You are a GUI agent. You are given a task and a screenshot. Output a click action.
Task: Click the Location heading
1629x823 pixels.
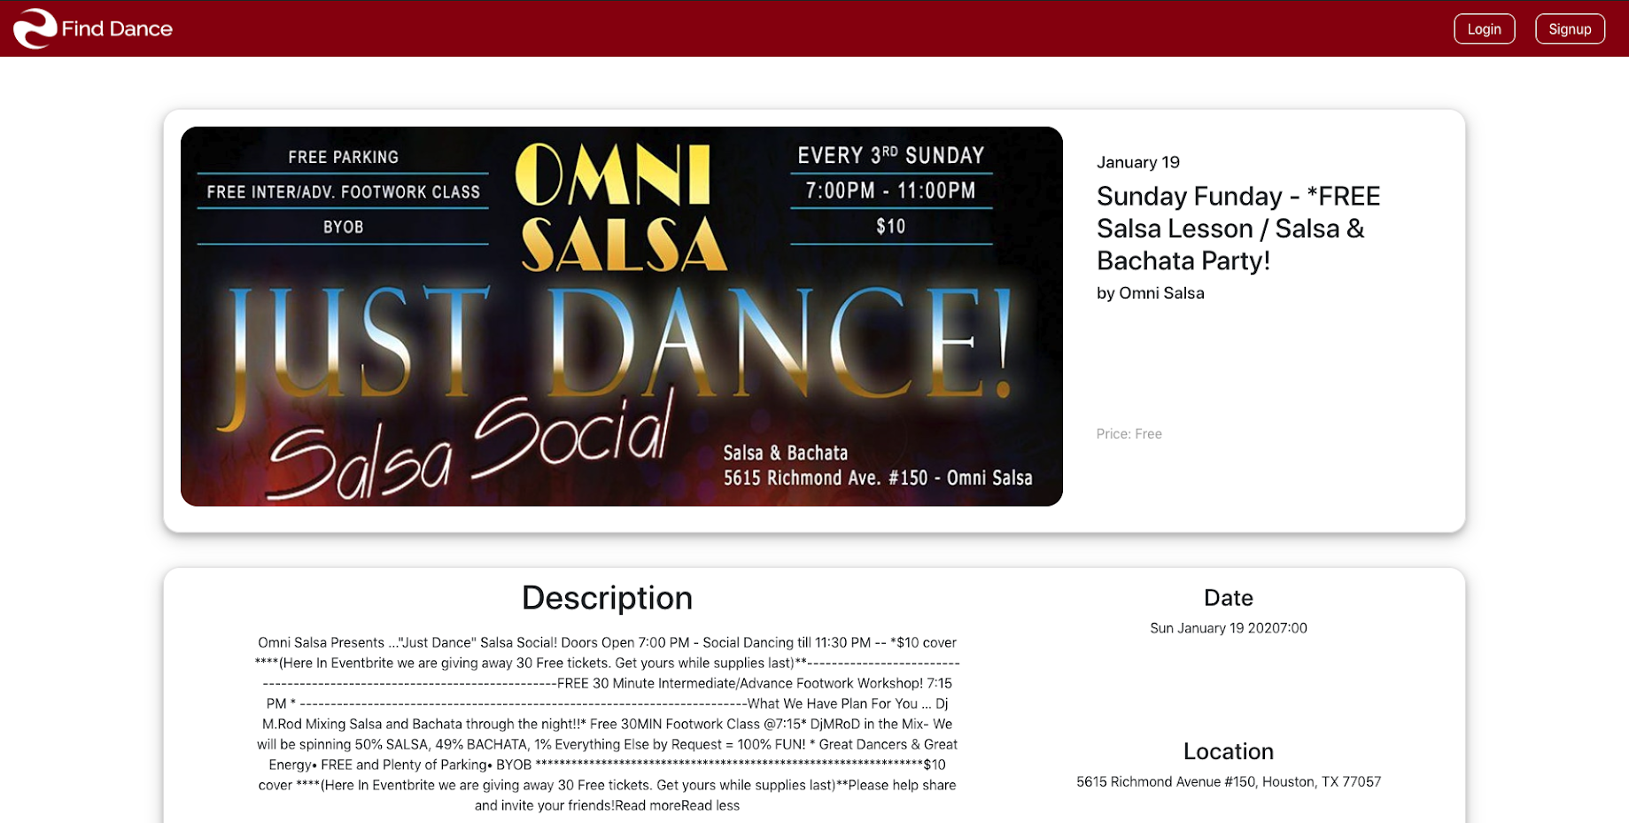pos(1228,751)
